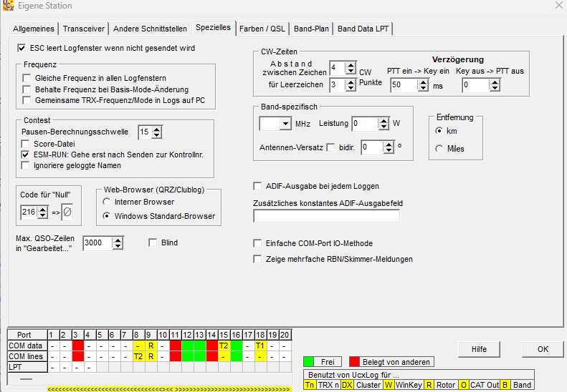Click the Pausen-Berechnungsschwelle spinner arrows

pos(157,132)
